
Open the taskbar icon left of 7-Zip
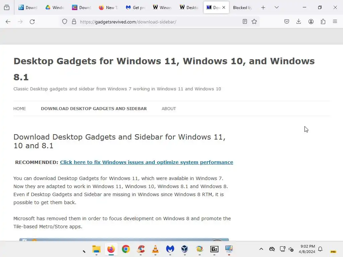tap(199, 249)
